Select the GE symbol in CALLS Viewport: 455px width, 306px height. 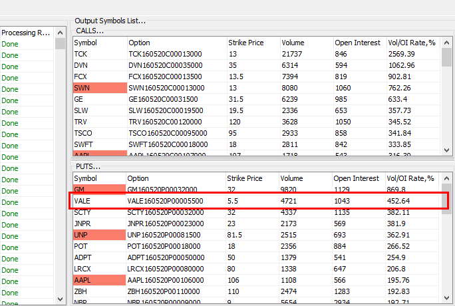coord(78,99)
